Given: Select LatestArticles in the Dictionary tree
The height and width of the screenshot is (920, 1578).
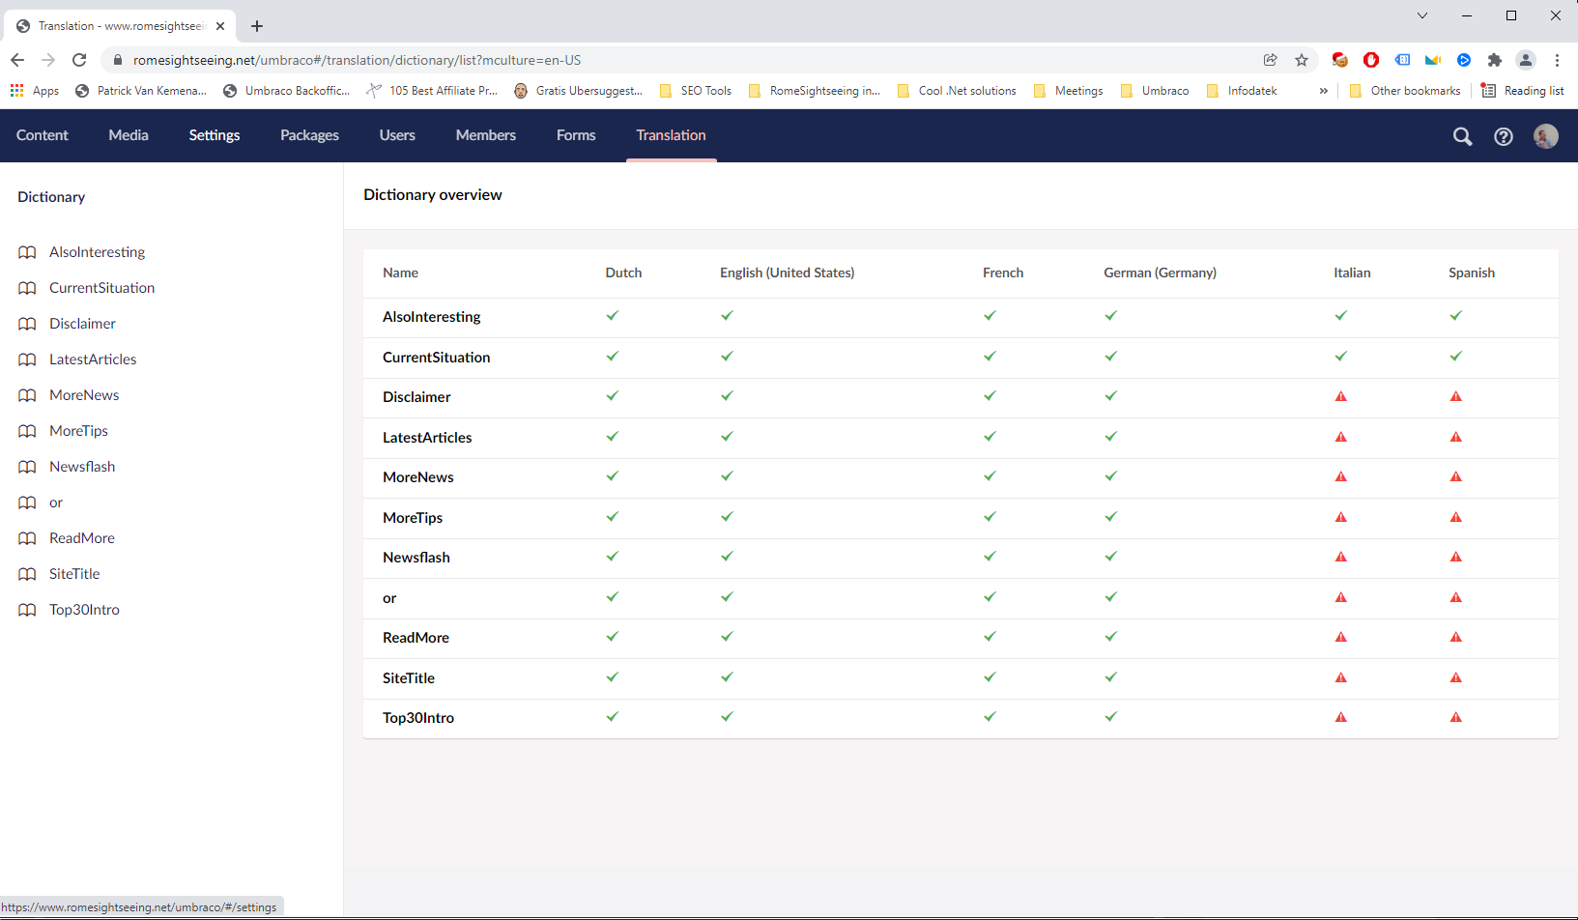Looking at the screenshot, I should 93,359.
